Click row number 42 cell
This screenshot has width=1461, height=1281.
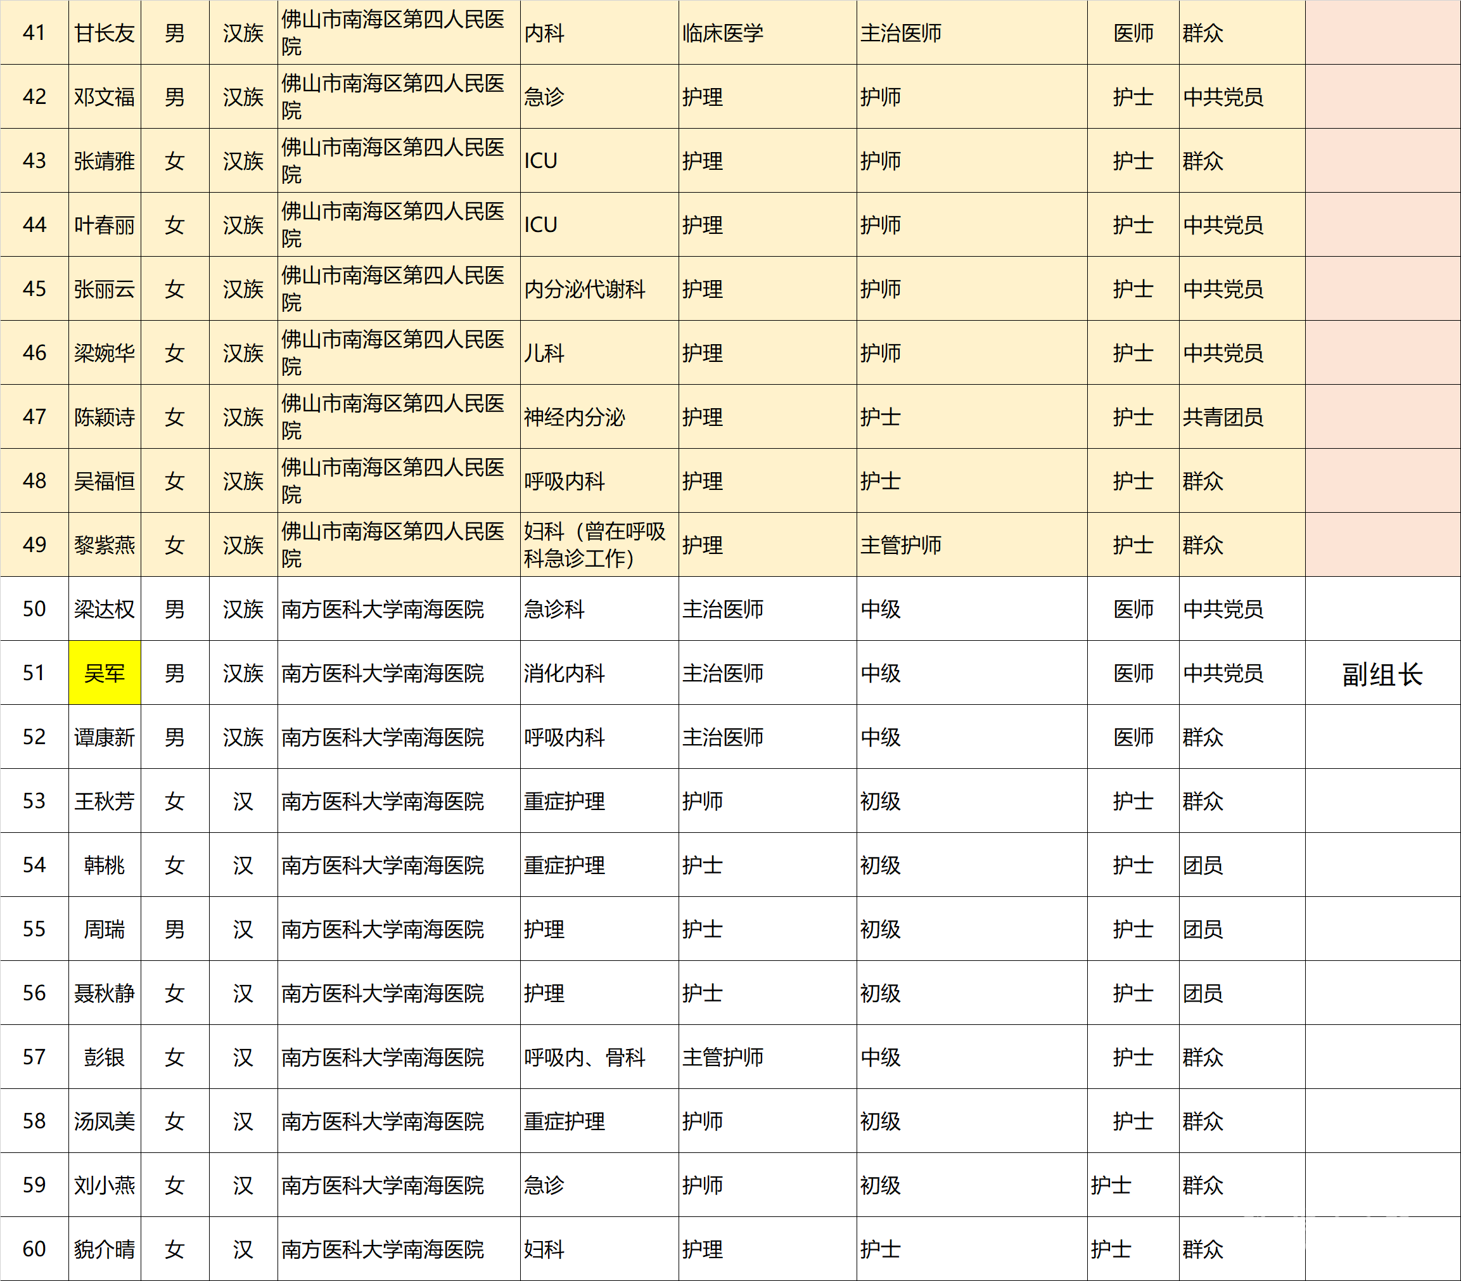click(x=34, y=96)
